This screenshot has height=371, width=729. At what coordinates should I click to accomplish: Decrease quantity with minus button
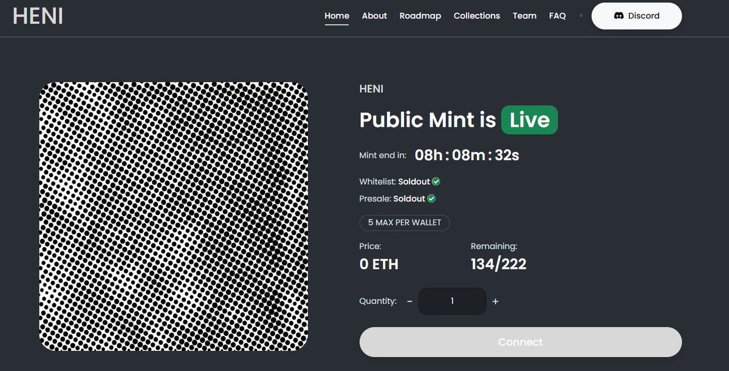pos(409,301)
